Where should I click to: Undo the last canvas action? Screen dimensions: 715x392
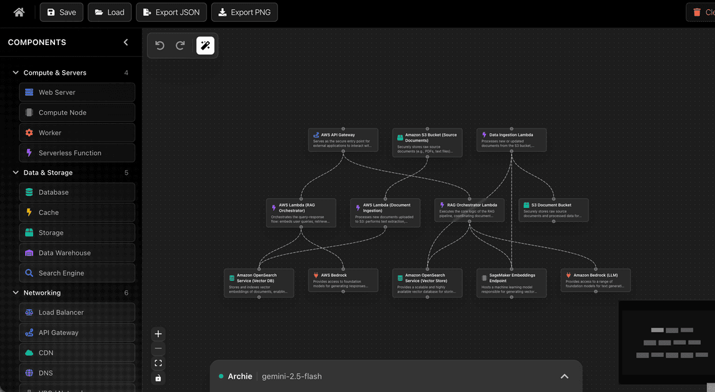160,45
